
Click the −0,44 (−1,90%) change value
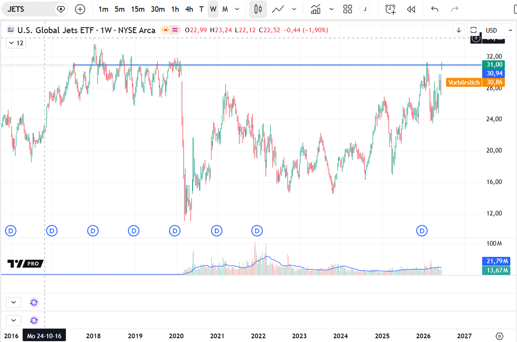pos(305,30)
